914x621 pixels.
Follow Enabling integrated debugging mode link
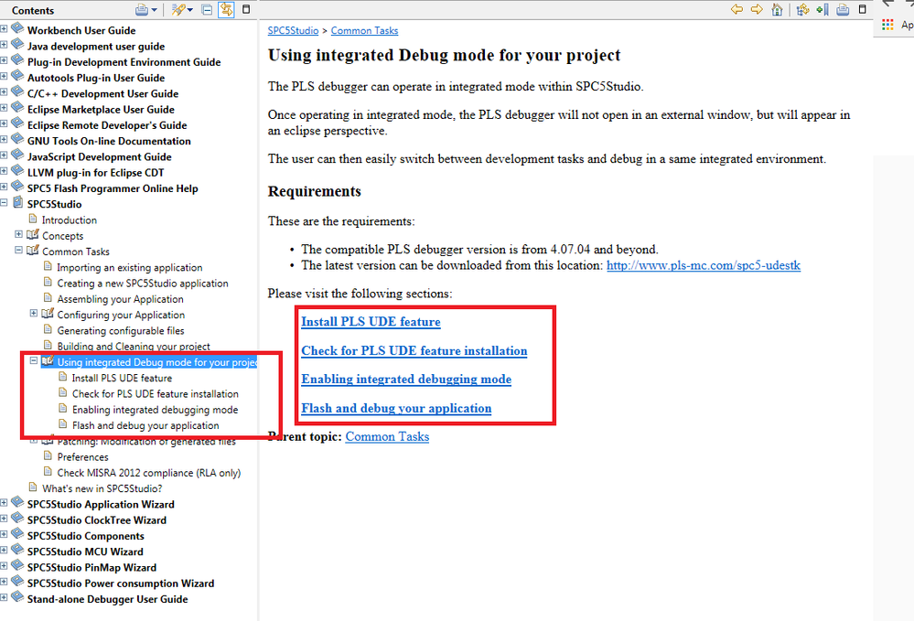[x=406, y=380]
